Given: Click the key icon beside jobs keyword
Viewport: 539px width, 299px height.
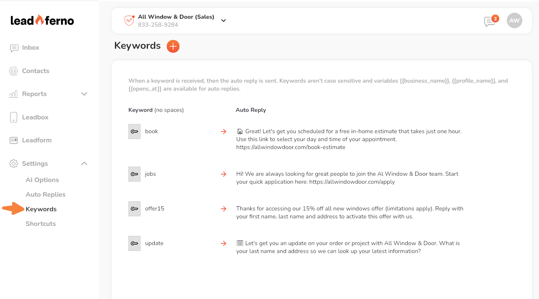Looking at the screenshot, I should point(134,174).
